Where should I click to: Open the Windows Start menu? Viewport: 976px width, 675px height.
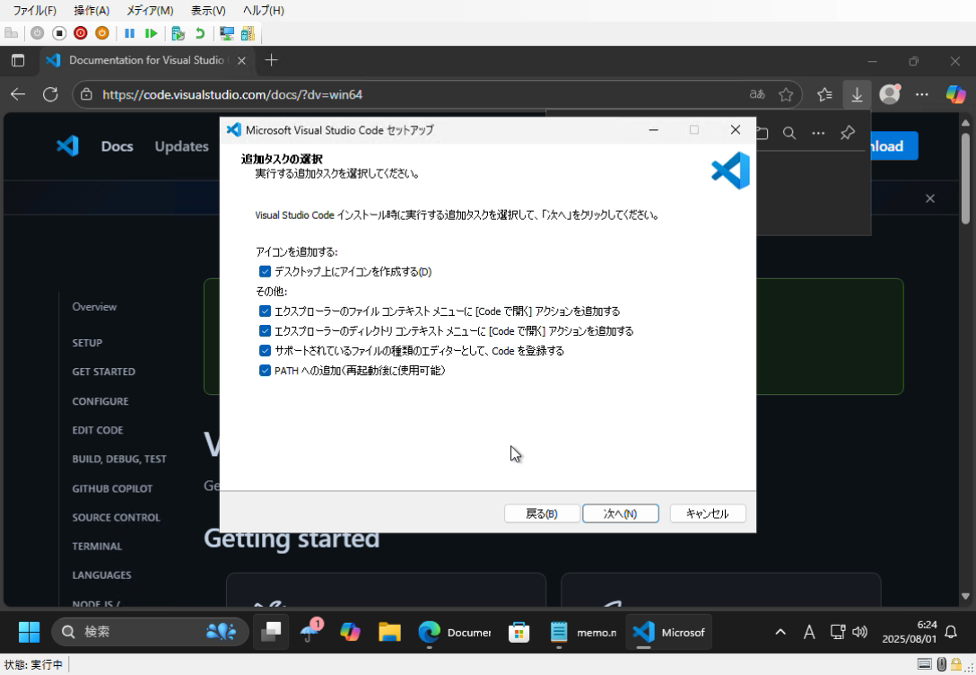coord(29,632)
